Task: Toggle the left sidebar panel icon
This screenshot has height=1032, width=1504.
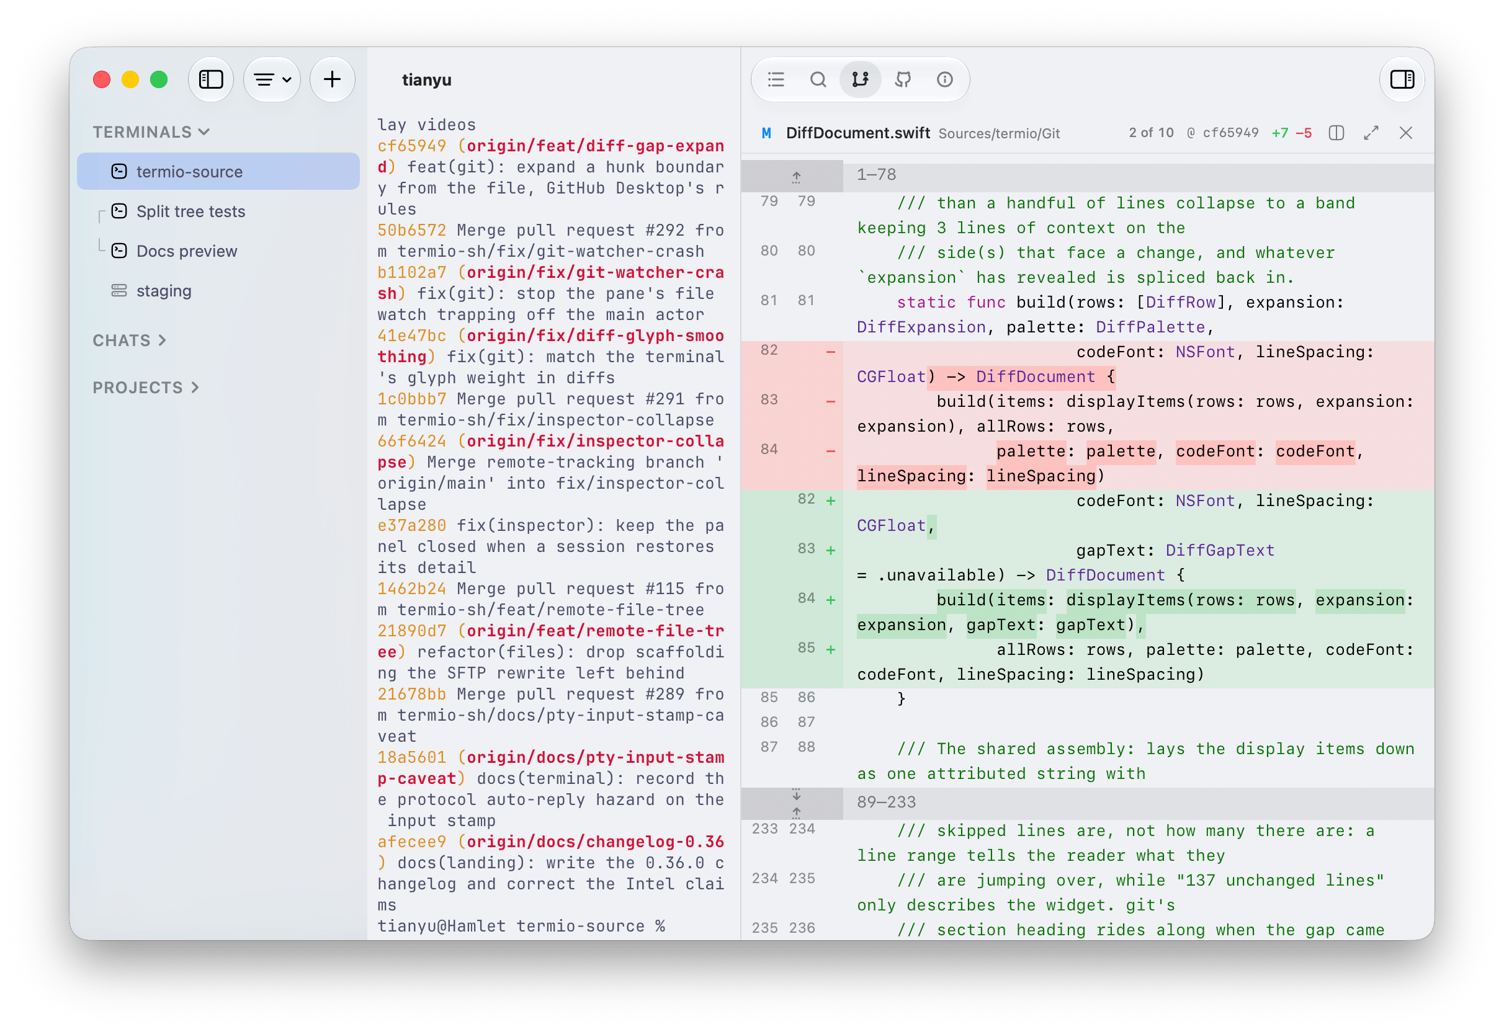Action: 211,79
